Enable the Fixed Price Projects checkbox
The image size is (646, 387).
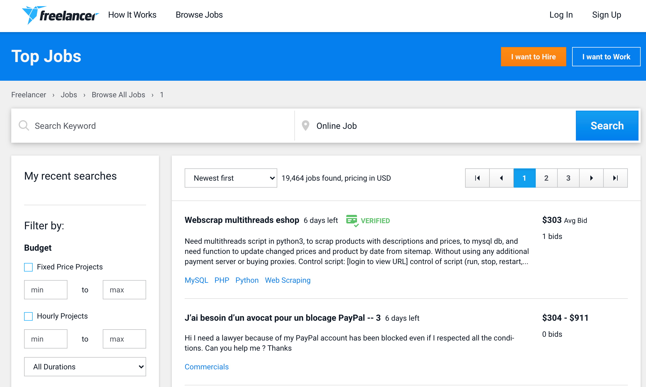tap(28, 267)
